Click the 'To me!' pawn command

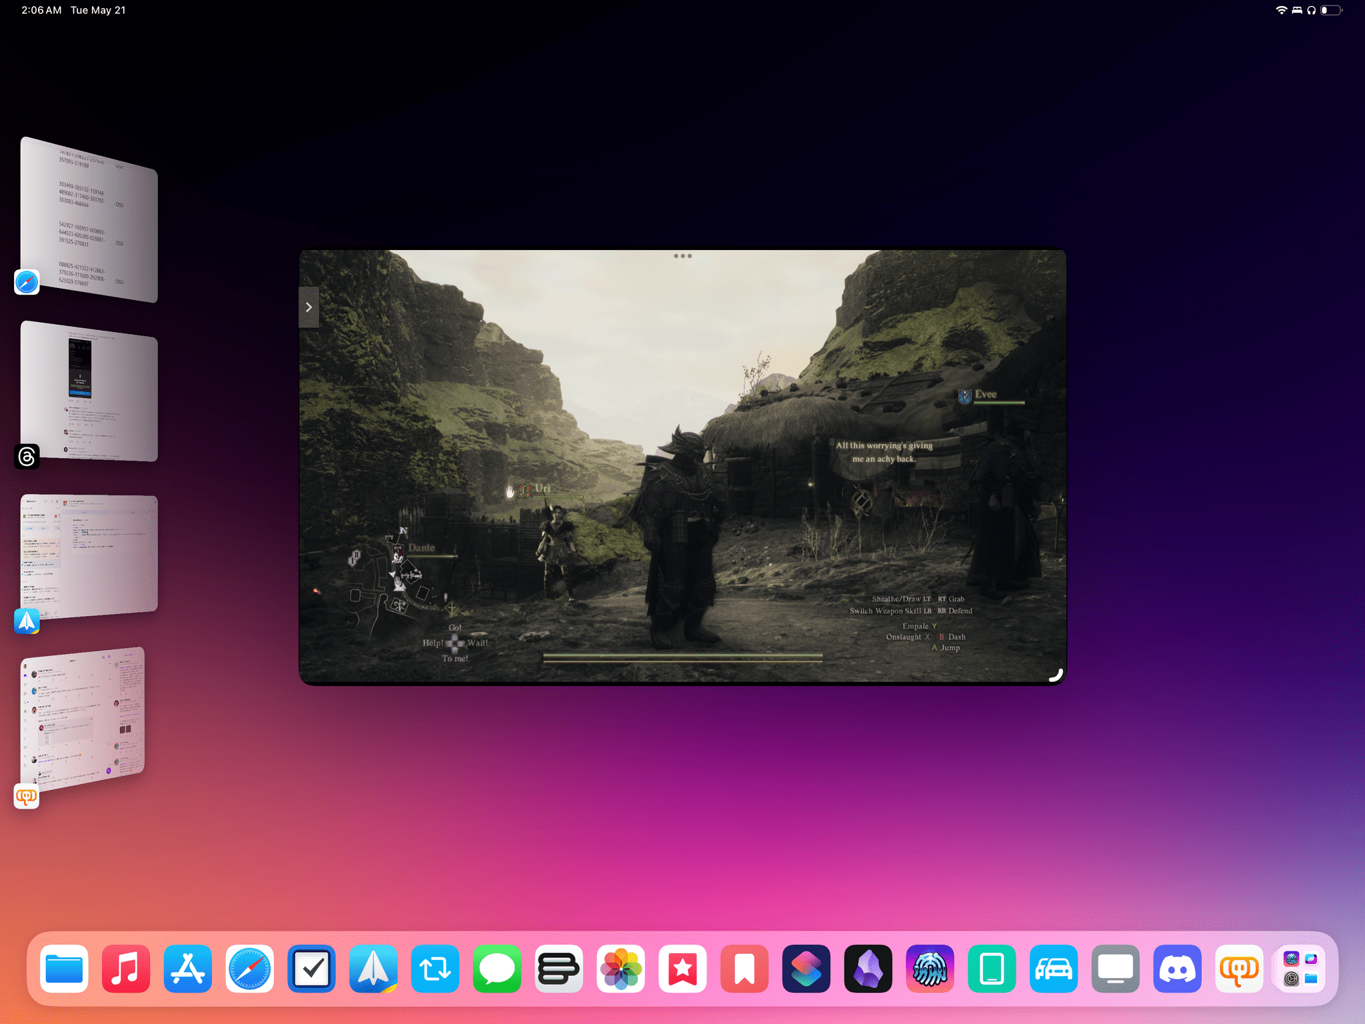(455, 659)
